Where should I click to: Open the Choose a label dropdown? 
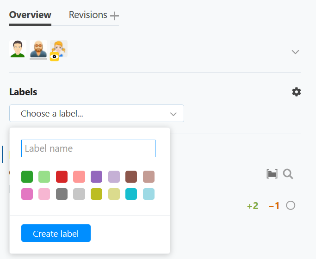[97, 113]
